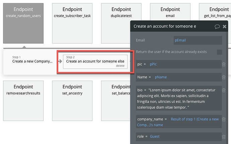Open the comment speech bubble icon
The height and width of the screenshot is (144, 231).
(217, 26)
